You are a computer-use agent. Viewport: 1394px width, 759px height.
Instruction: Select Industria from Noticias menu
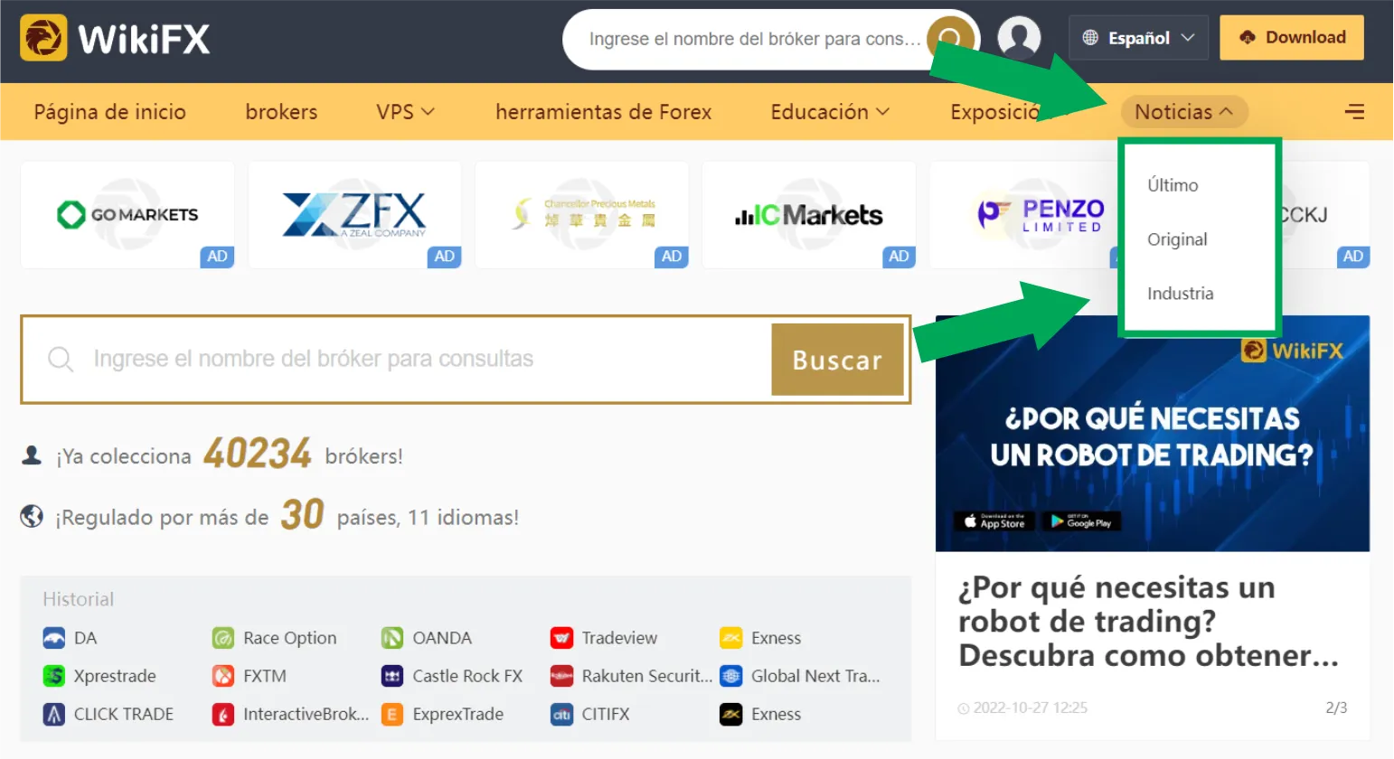(x=1180, y=294)
